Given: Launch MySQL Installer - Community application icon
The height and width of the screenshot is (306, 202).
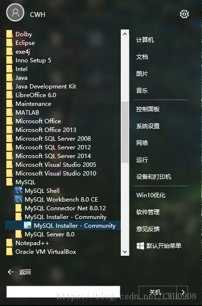Looking at the screenshot, I should pyautogui.click(x=28, y=225).
